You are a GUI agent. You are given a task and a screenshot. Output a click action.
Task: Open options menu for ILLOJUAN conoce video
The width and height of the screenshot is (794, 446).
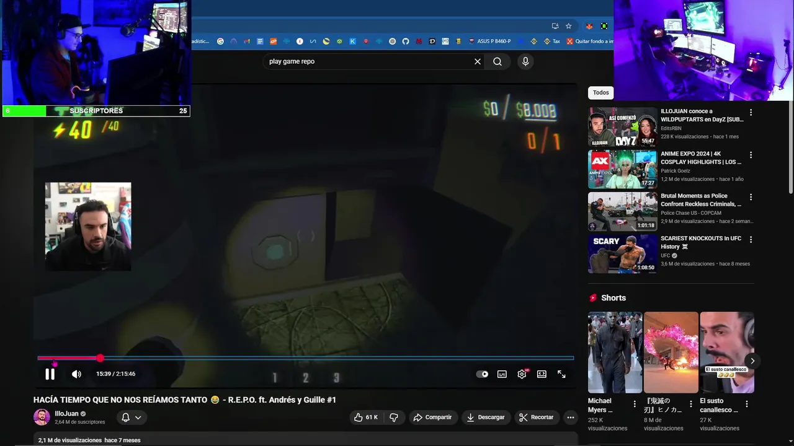click(751, 113)
